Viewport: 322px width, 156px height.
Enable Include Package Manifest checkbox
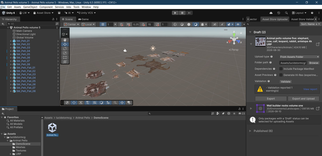(281, 69)
